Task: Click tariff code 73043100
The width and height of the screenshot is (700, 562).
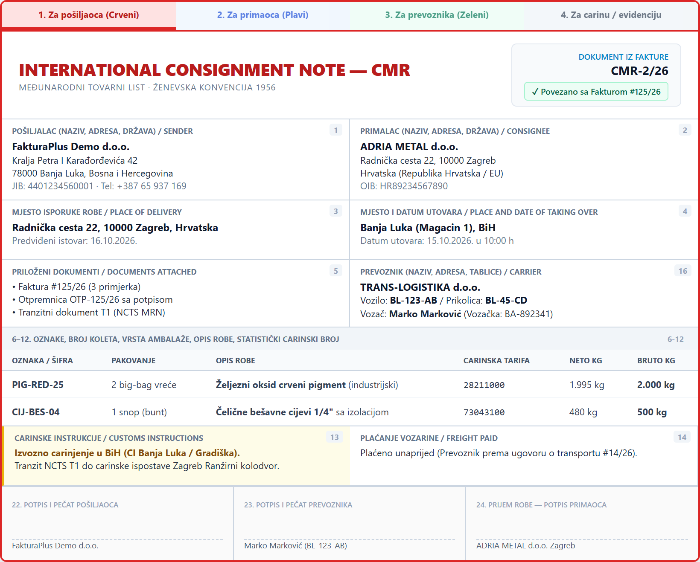Action: click(484, 412)
